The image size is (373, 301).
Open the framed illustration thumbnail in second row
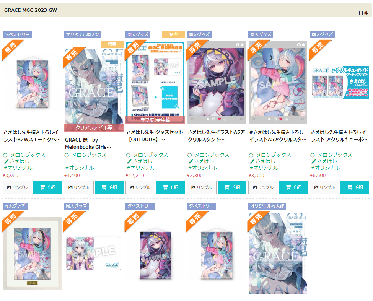click(33, 254)
